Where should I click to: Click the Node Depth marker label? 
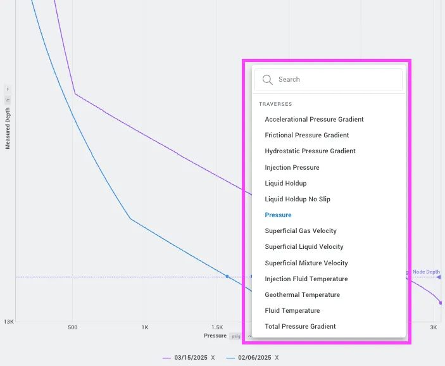(426, 272)
